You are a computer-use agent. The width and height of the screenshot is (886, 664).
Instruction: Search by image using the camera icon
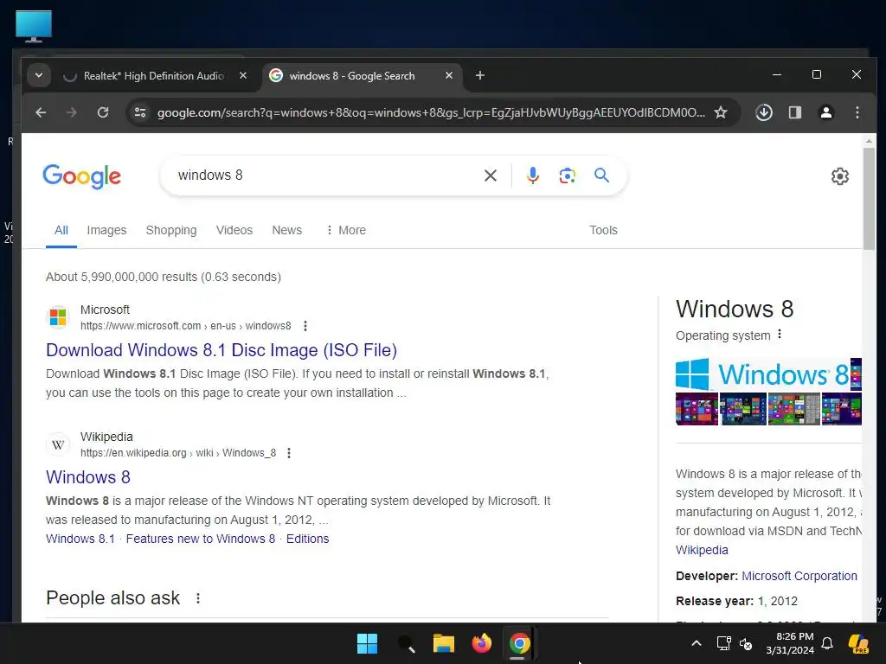(568, 176)
